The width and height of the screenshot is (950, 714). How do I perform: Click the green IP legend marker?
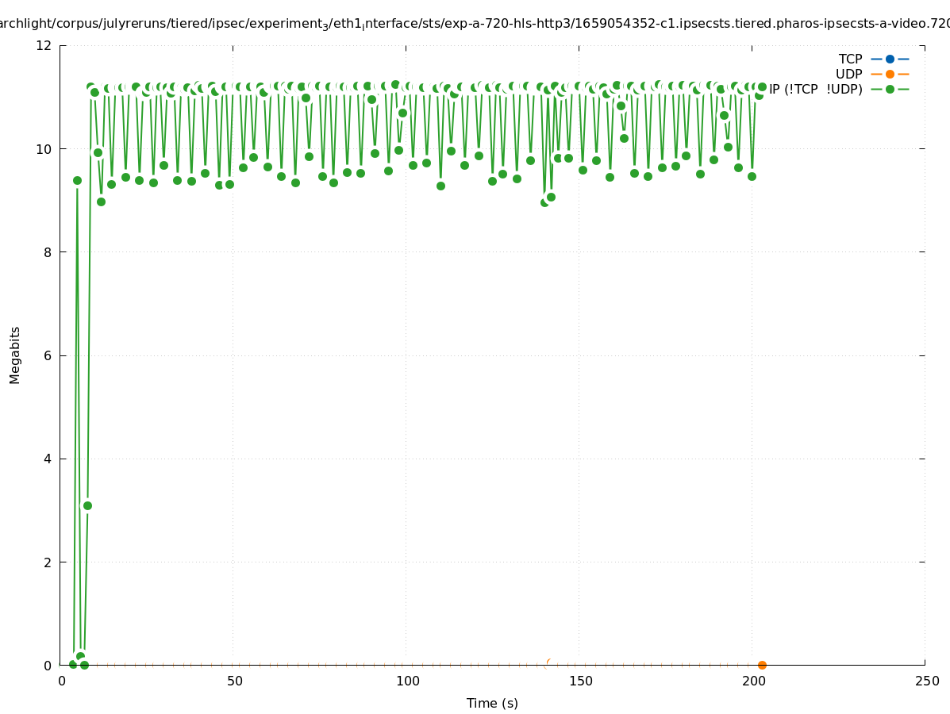click(890, 89)
